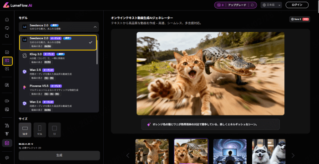Open the person avatar sidebar icon
The width and height of the screenshot is (319, 164).
pyautogui.click(x=7, y=125)
